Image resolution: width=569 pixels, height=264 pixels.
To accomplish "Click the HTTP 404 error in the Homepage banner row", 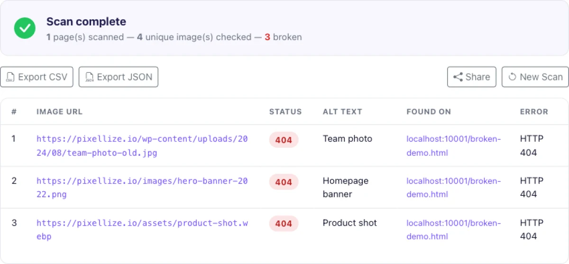I will tap(532, 187).
